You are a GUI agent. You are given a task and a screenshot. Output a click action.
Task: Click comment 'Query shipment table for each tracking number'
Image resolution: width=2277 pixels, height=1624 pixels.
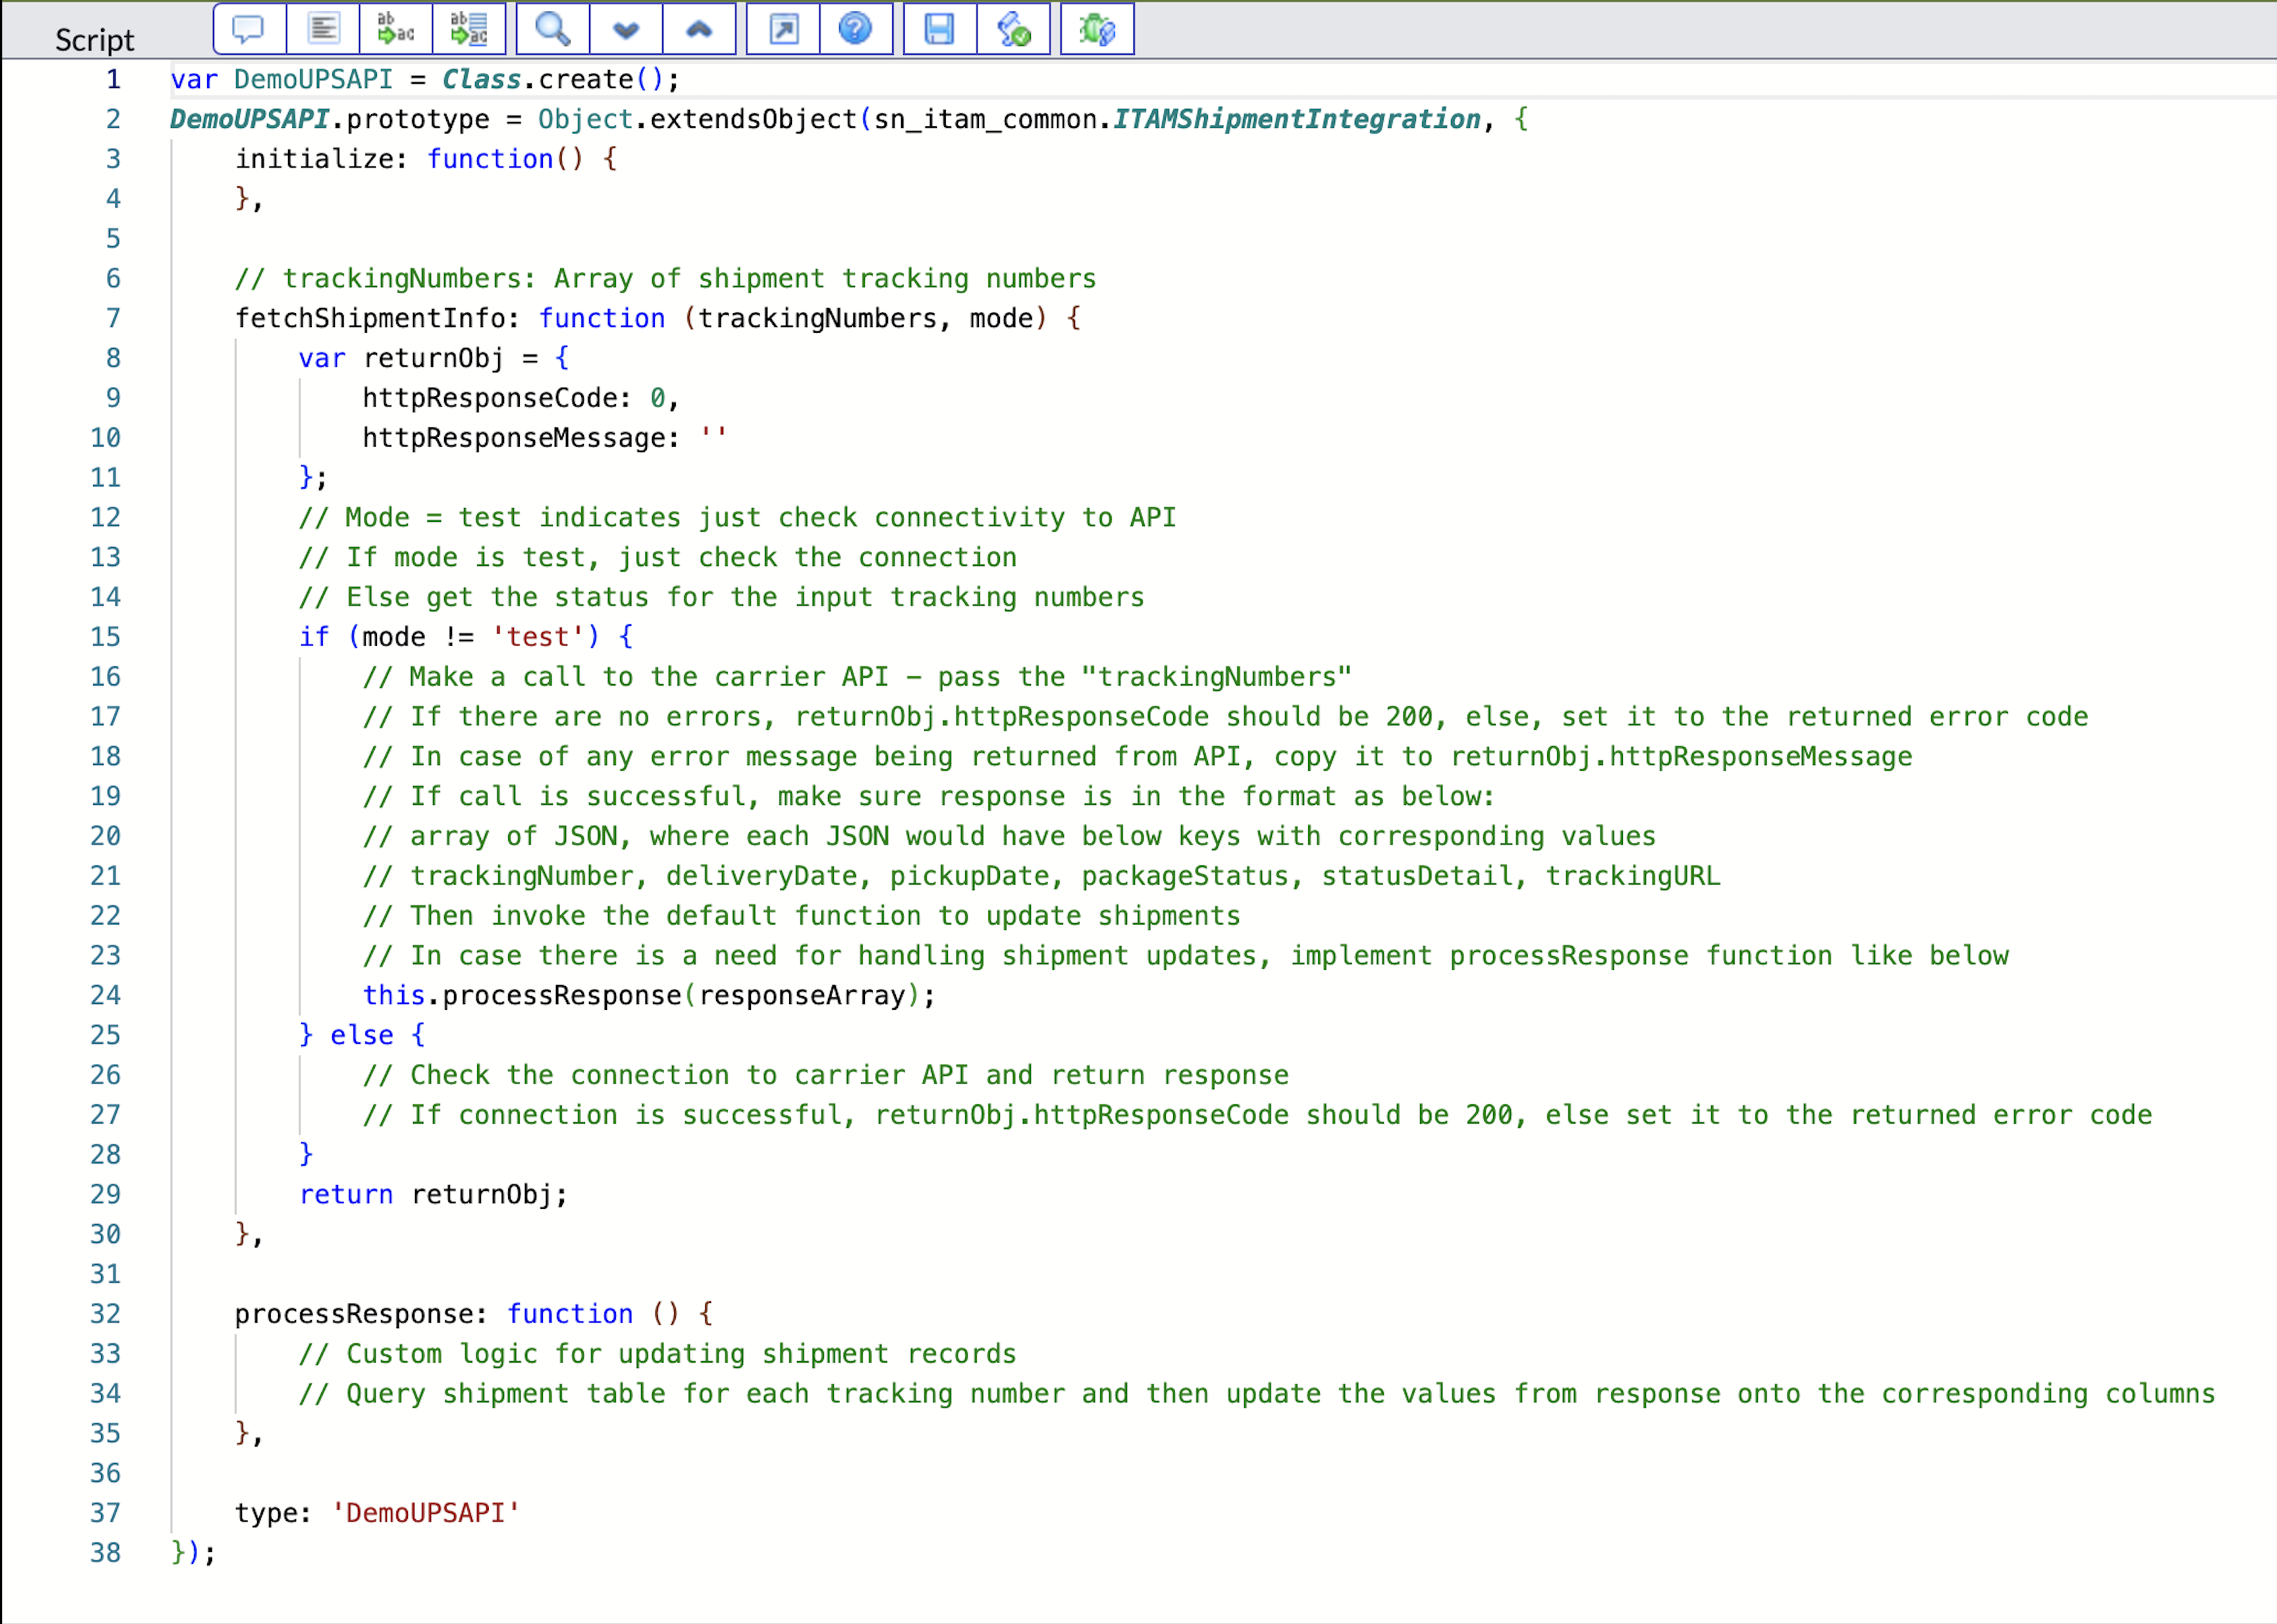[x=1257, y=1394]
